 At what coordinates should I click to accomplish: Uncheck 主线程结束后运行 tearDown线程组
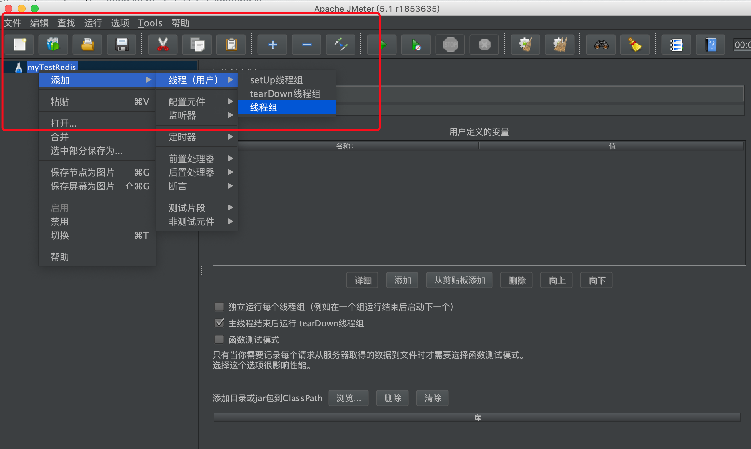pos(219,323)
